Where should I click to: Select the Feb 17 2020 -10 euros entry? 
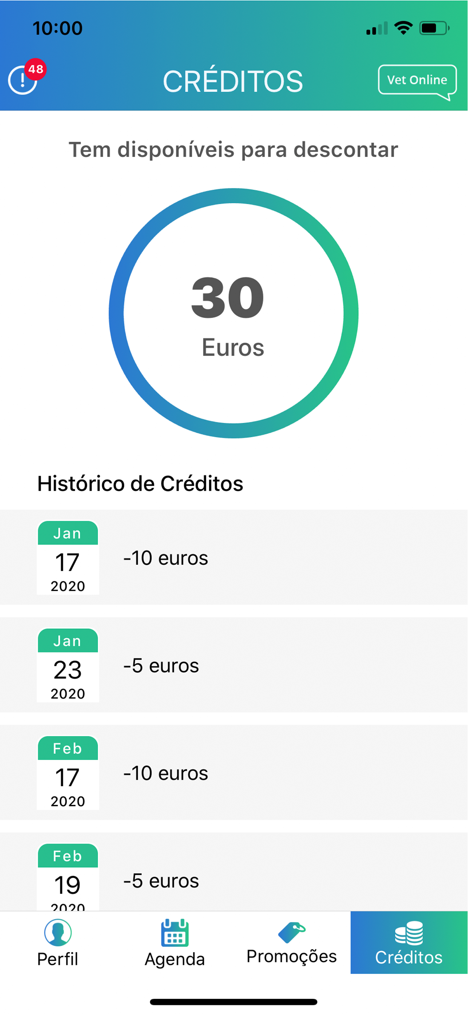(x=234, y=772)
